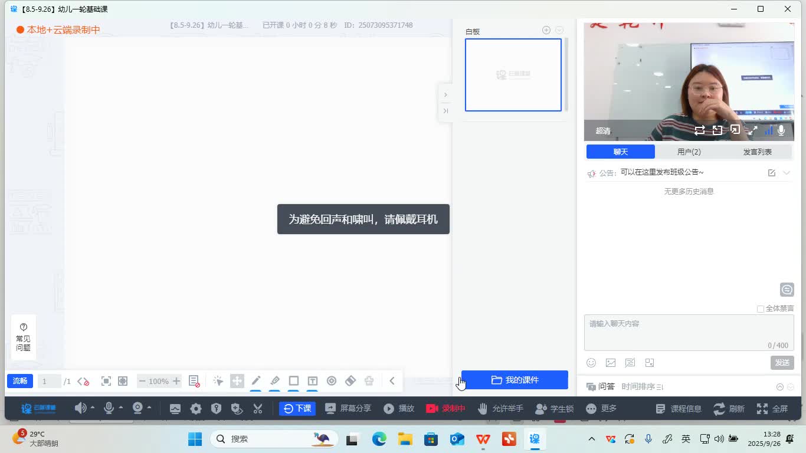Image resolution: width=806 pixels, height=453 pixels.
Task: Select the text insertion tool
Action: click(312, 380)
